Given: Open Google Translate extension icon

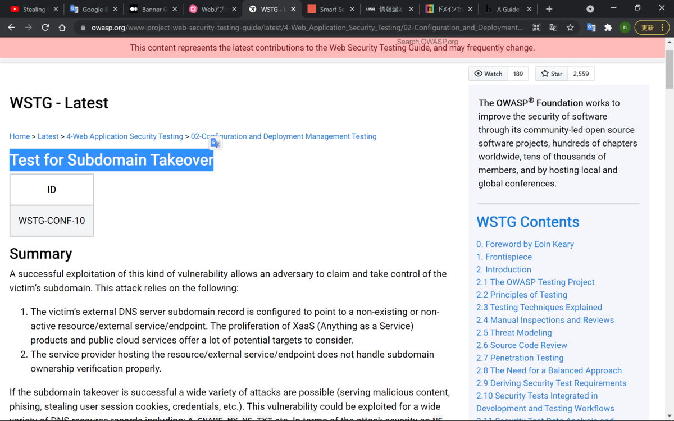Looking at the screenshot, I should (x=591, y=28).
